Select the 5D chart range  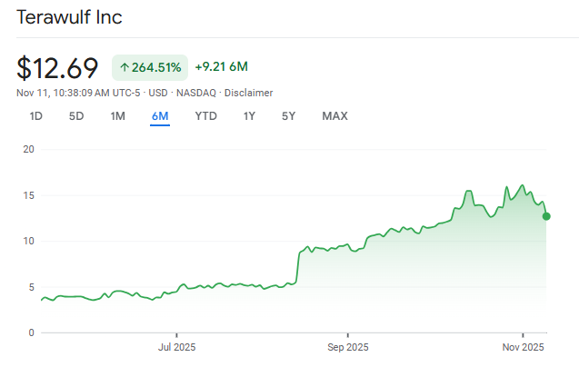click(x=76, y=115)
